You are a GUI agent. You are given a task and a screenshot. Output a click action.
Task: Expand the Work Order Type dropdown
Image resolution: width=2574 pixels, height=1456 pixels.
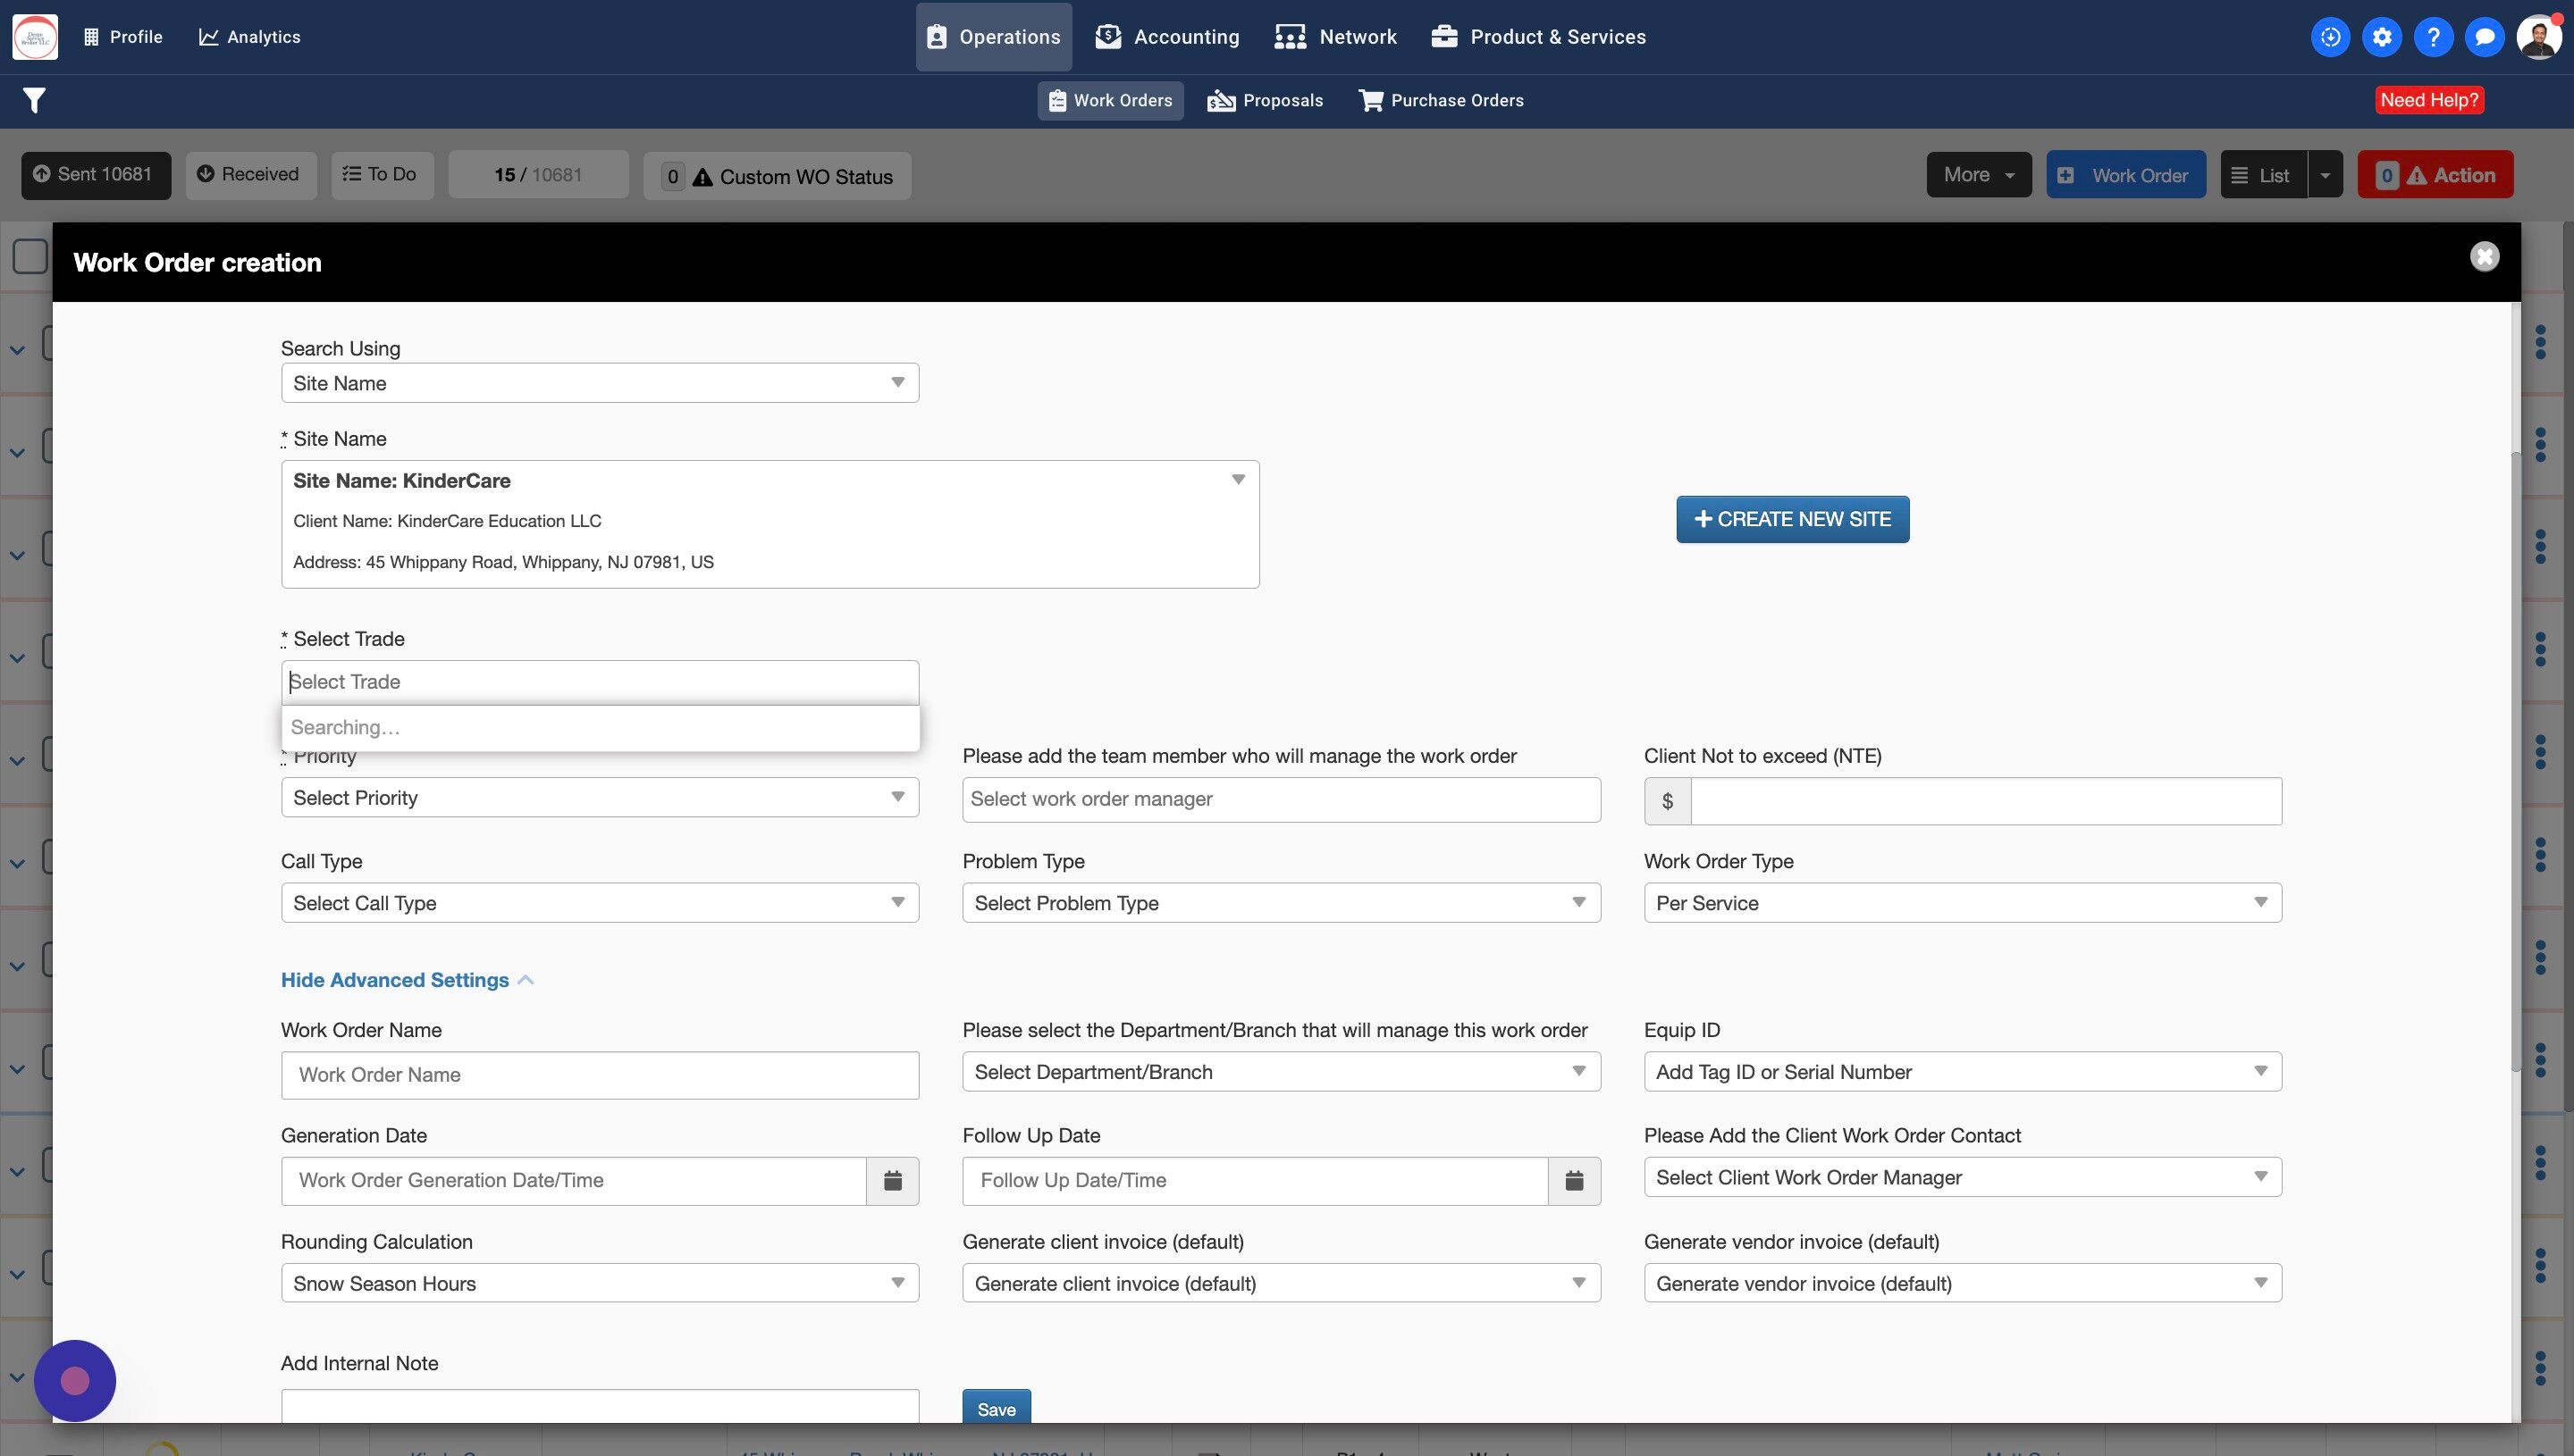click(x=1962, y=903)
